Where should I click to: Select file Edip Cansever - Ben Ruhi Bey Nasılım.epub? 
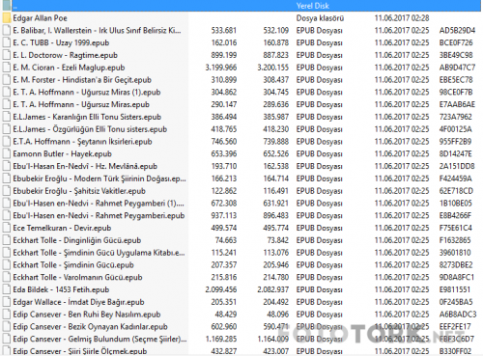pyautogui.click(x=87, y=315)
